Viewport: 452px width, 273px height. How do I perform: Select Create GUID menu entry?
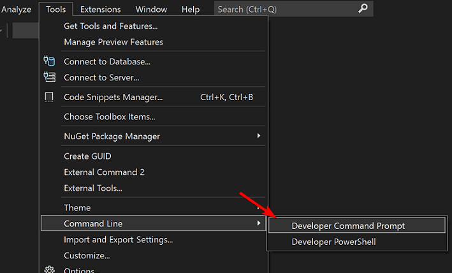[87, 156]
